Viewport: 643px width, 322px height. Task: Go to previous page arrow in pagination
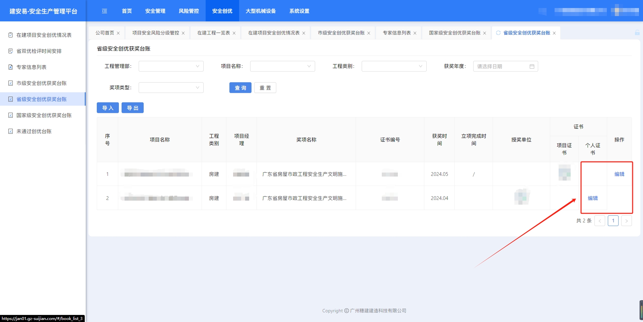tap(599, 221)
